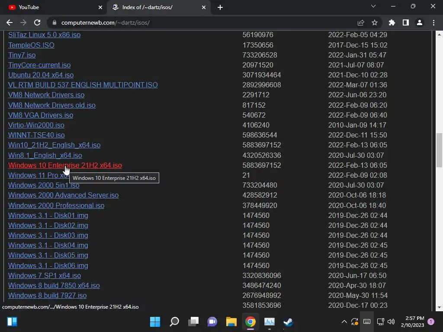443x332 pixels.
Task: Switch to the YouTube tab
Action: (53, 7)
